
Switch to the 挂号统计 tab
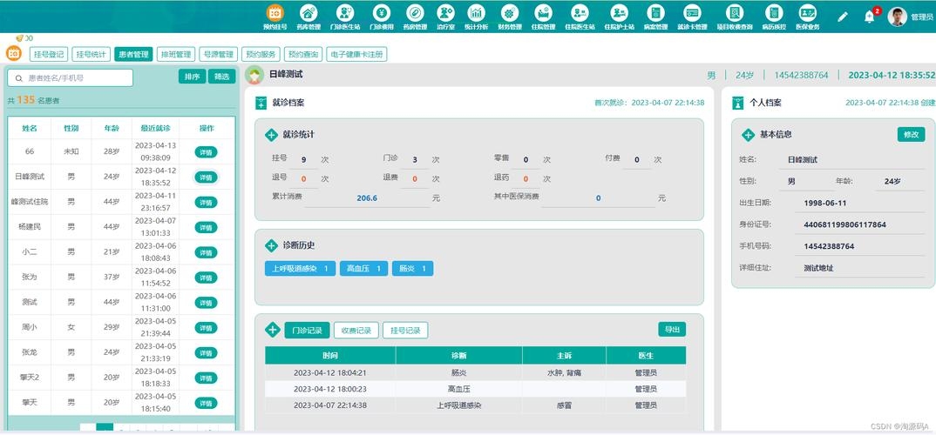tap(92, 54)
